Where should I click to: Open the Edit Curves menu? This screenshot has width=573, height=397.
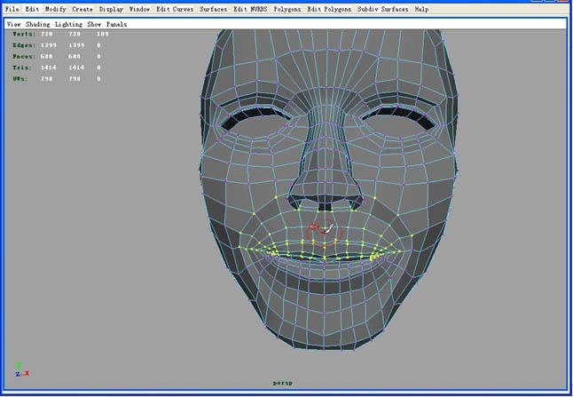(x=175, y=9)
